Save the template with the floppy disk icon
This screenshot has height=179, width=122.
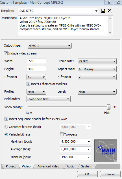103,11
